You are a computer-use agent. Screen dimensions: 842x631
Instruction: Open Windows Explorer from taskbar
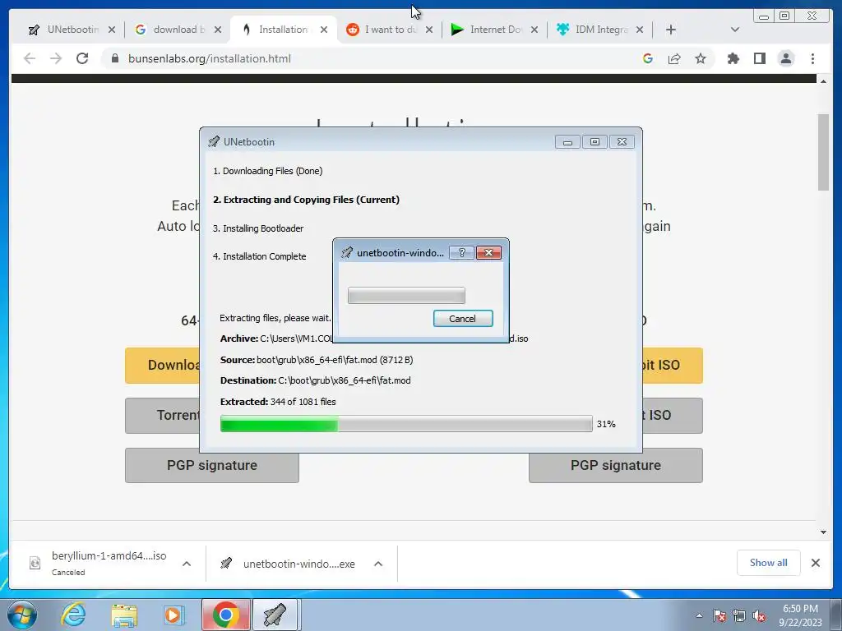tap(123, 615)
